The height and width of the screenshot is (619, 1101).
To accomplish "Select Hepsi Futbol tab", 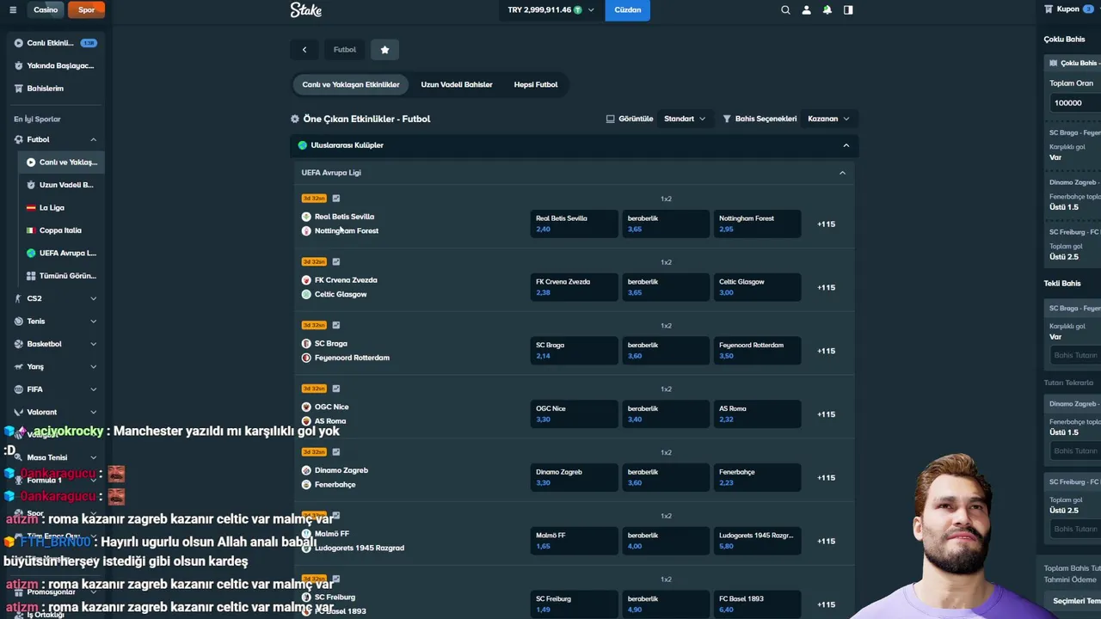I will click(x=536, y=84).
